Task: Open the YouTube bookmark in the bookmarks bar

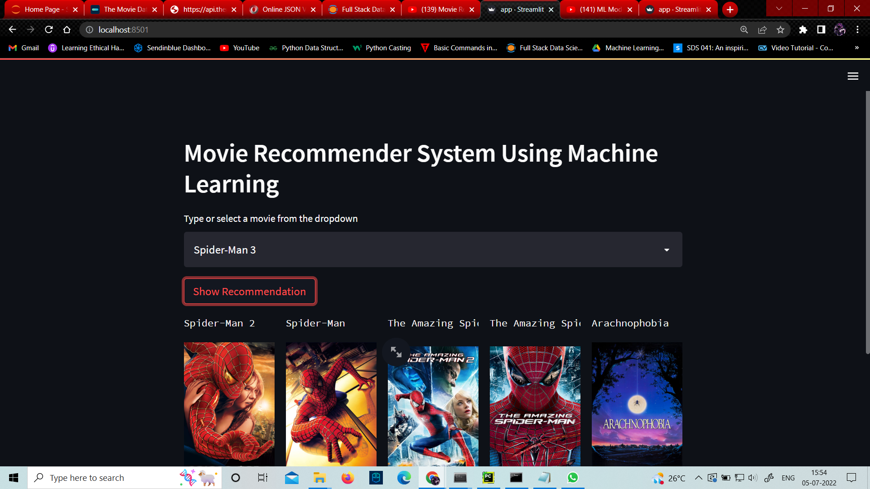Action: click(239, 48)
